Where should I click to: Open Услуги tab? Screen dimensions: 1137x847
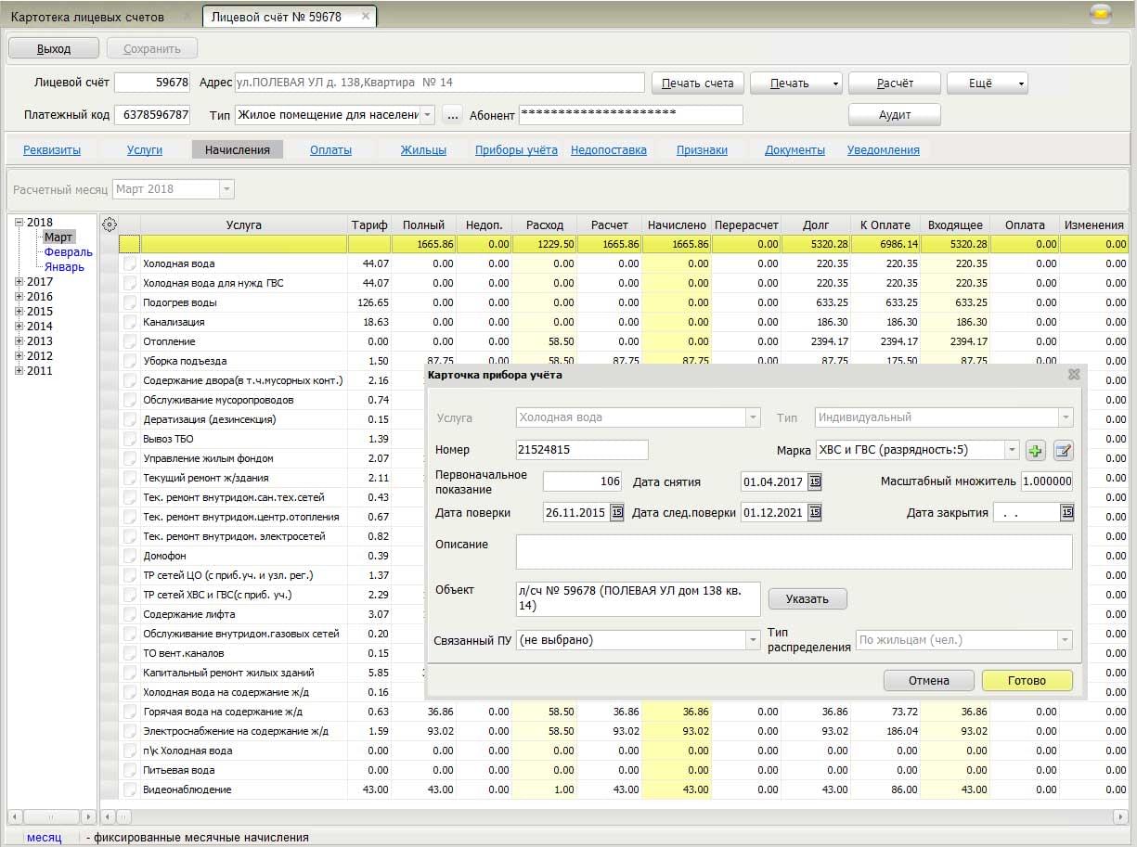(145, 149)
